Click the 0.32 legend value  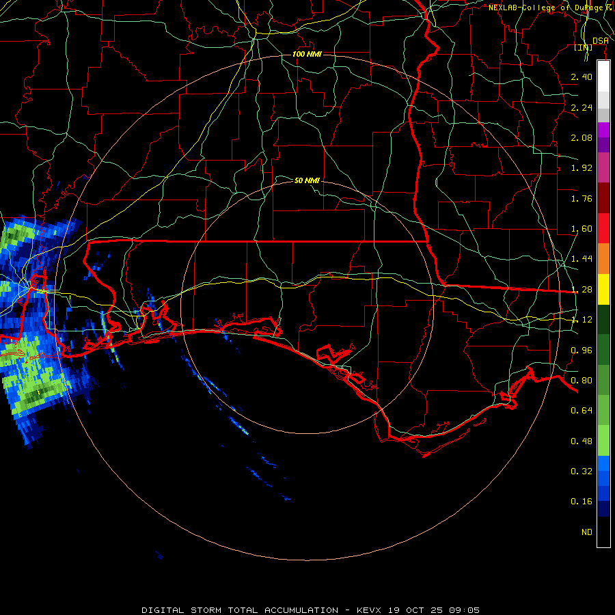[x=582, y=471]
